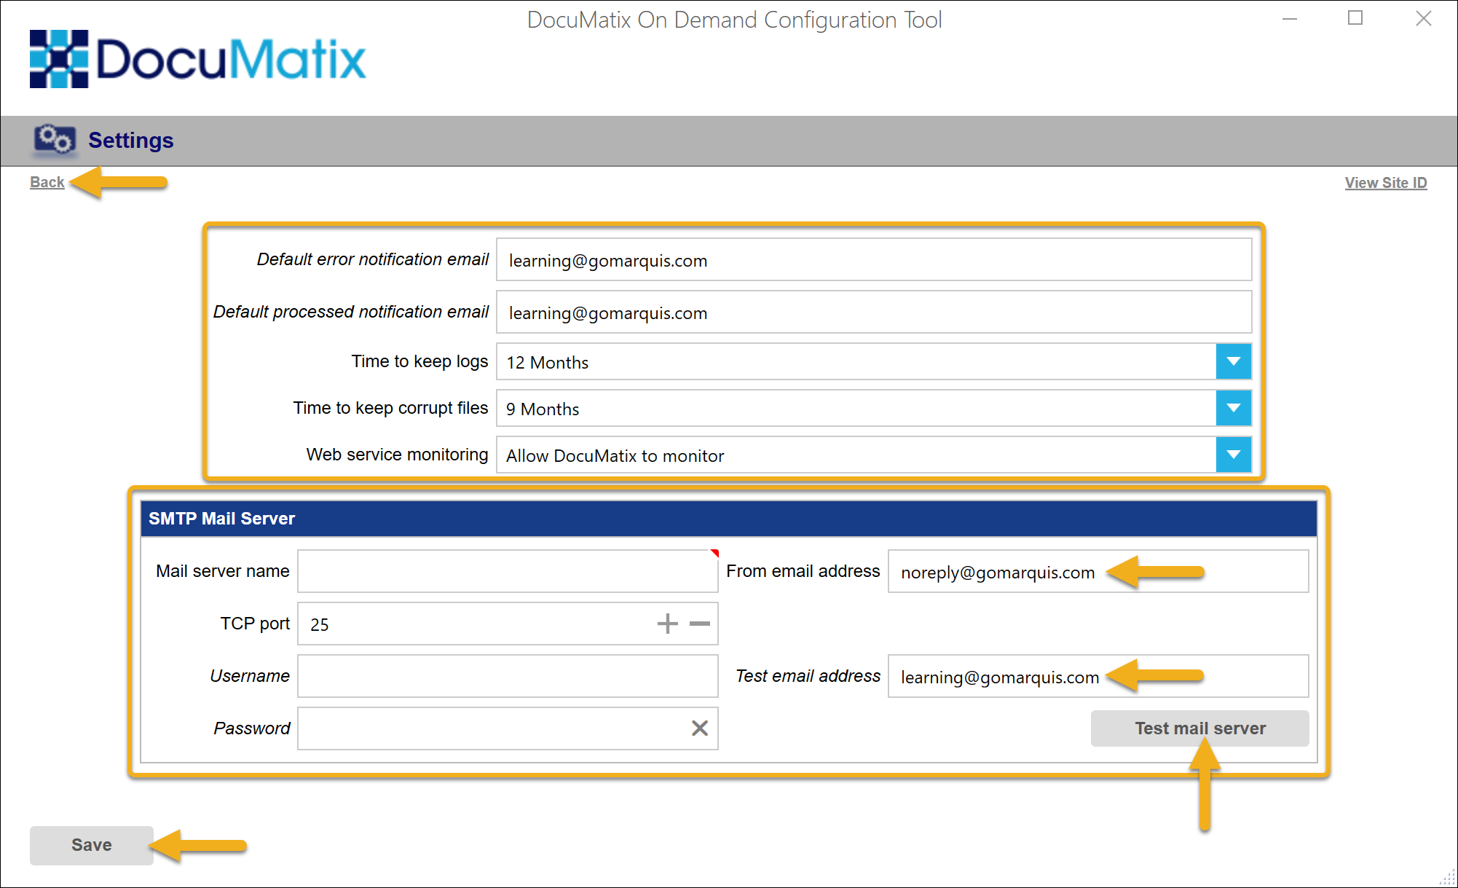Screen dimensions: 1458x888
Task: Expand Time to keep corrupt files dropdown arrow
Action: [x=1233, y=408]
